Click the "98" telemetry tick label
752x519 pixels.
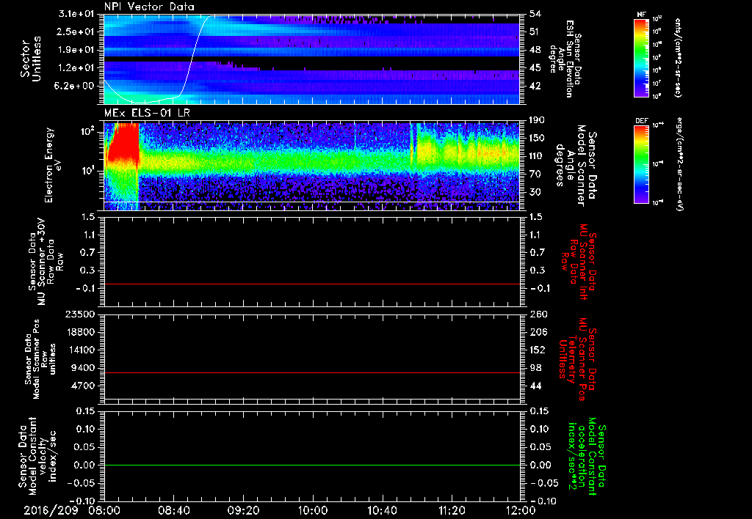535,368
